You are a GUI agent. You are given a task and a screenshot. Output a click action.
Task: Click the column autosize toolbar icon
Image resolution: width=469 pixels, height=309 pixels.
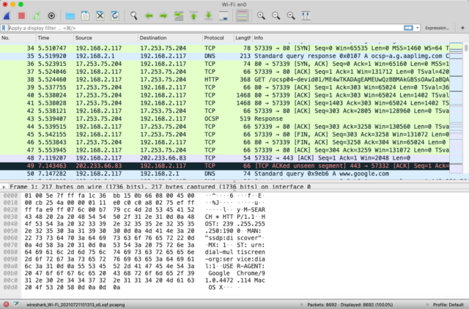coord(306,15)
